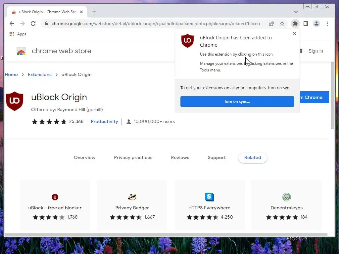339x254 pixels.
Task: Click the lock icon in address bar
Action: (x=46, y=23)
